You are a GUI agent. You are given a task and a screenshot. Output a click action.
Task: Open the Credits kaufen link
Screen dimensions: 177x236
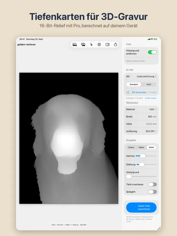[151, 98]
